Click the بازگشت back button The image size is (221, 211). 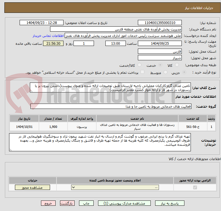[x=67, y=203]
